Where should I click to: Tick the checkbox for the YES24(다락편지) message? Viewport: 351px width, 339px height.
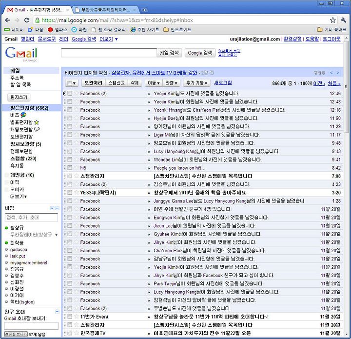coord(70,192)
